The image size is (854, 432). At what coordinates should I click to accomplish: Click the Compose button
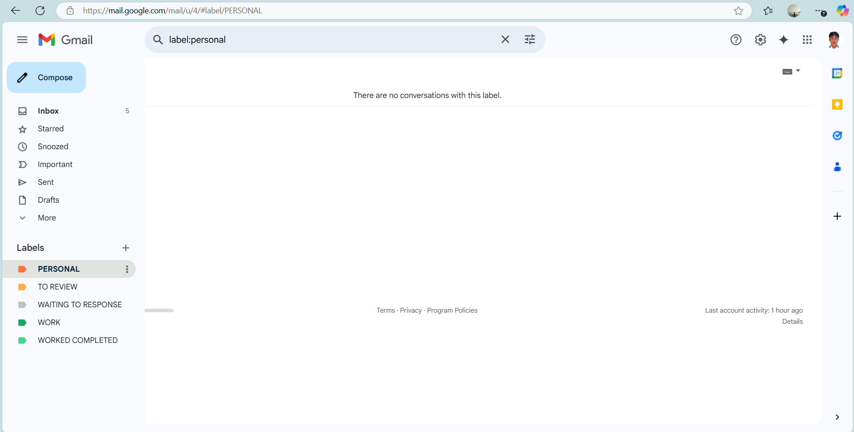click(x=46, y=77)
